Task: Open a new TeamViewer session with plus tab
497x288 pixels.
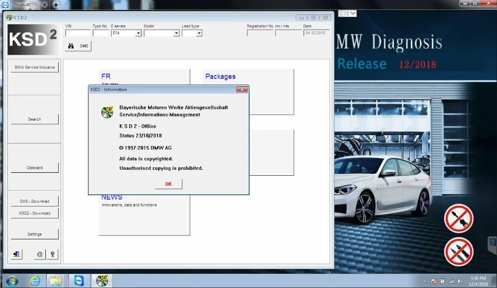Action: [x=56, y=5]
